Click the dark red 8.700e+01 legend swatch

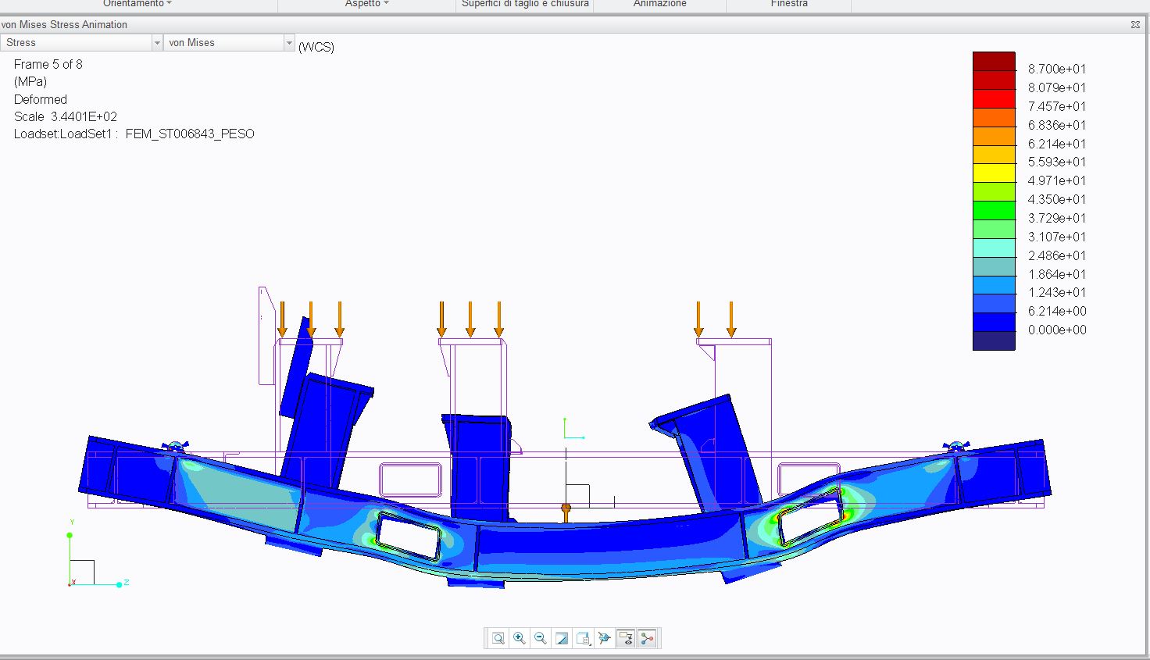pos(994,62)
